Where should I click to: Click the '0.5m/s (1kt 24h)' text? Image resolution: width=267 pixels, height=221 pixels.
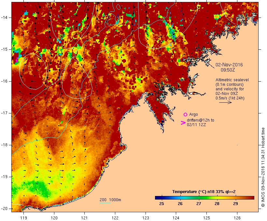(230, 98)
